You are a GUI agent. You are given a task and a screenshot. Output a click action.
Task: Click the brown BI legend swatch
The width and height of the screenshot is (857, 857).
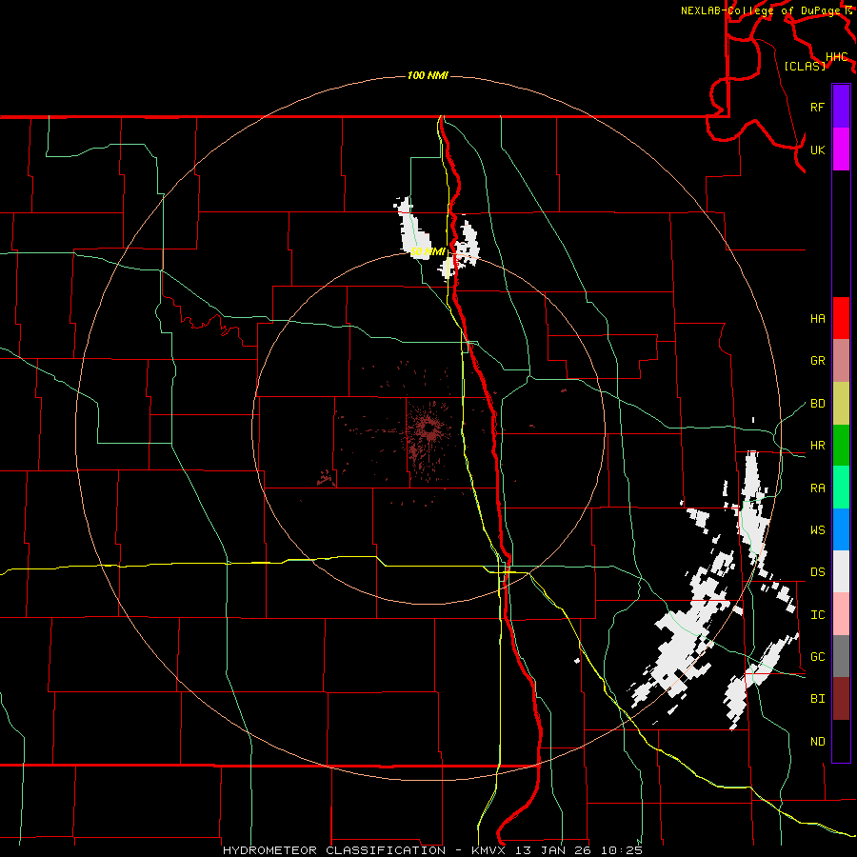point(841,699)
